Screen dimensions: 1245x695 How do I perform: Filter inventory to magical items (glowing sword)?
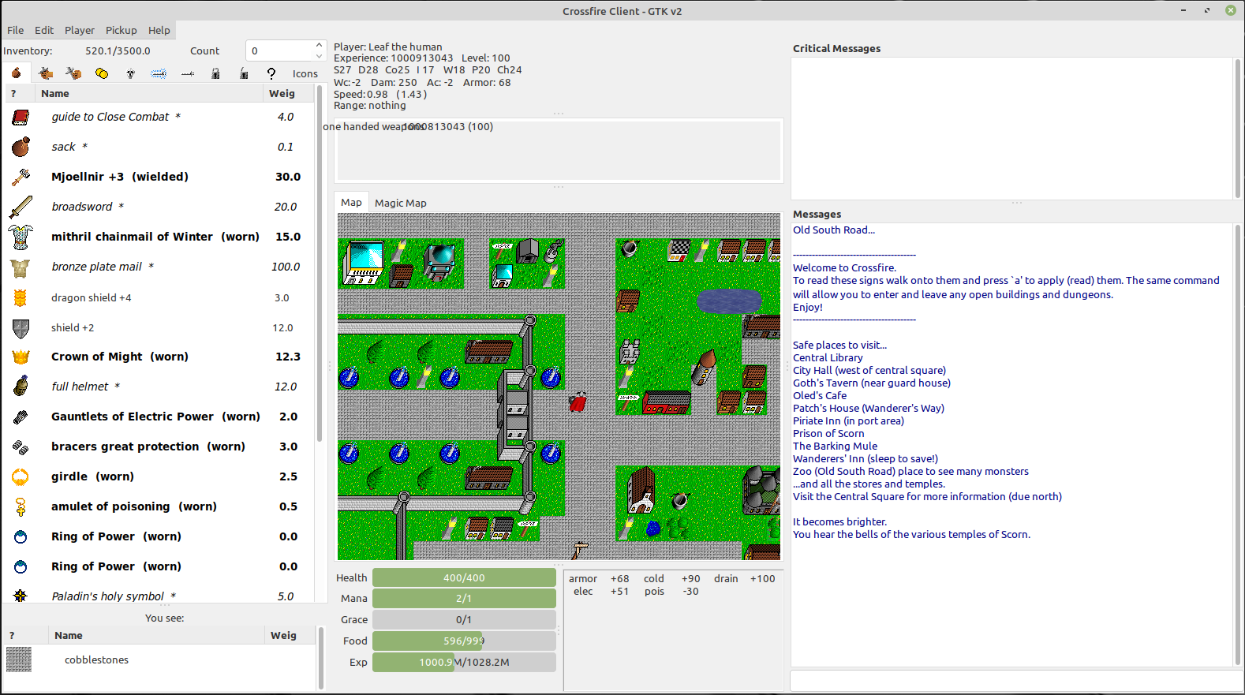pos(159,73)
